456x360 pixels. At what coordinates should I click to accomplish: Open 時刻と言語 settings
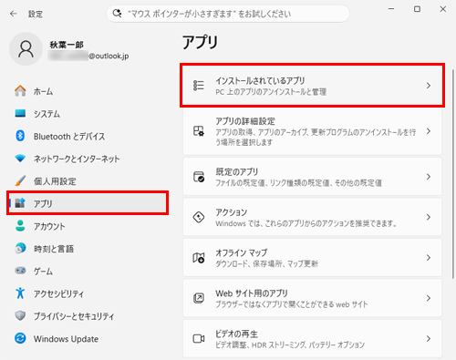click(88, 248)
